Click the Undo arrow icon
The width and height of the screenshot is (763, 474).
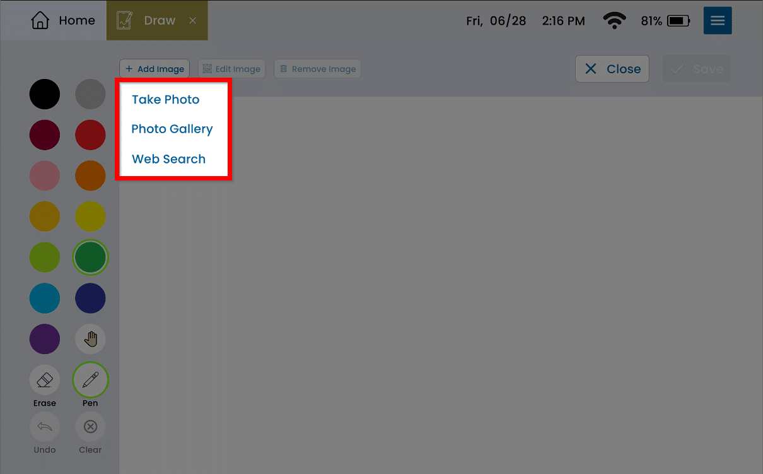coord(45,427)
